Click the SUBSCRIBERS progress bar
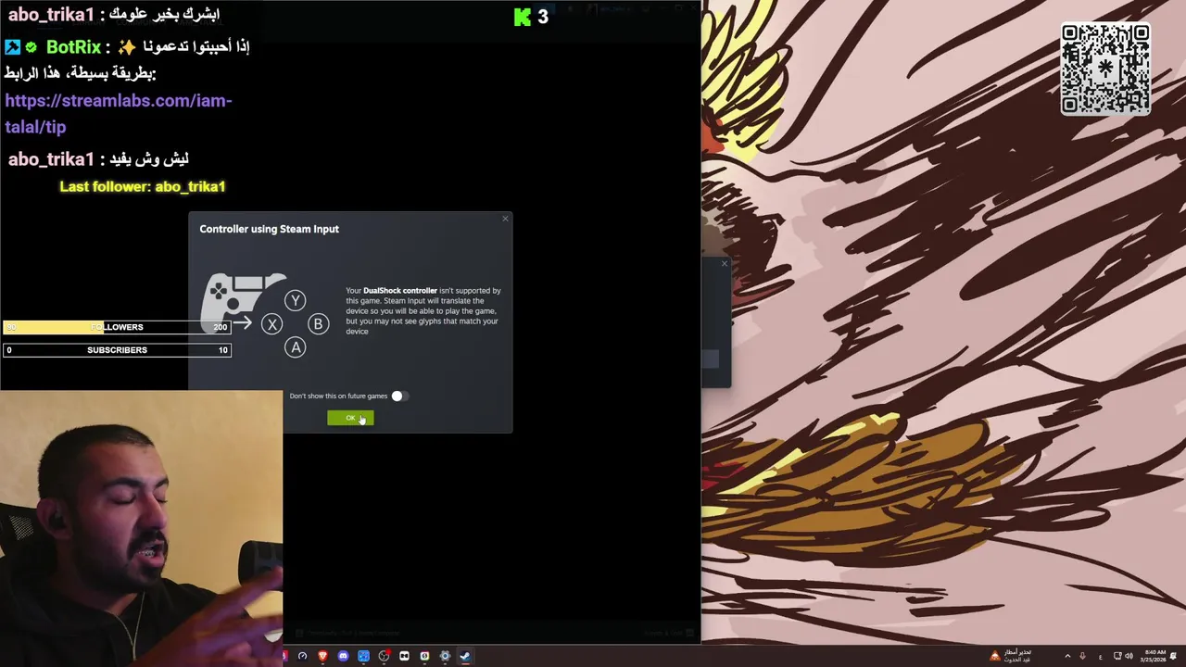Image resolution: width=1186 pixels, height=667 pixels. tap(117, 350)
